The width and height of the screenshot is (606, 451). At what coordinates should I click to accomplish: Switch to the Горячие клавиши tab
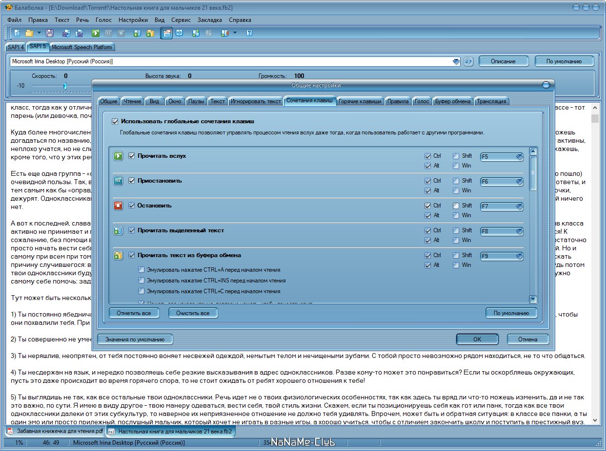tap(361, 101)
